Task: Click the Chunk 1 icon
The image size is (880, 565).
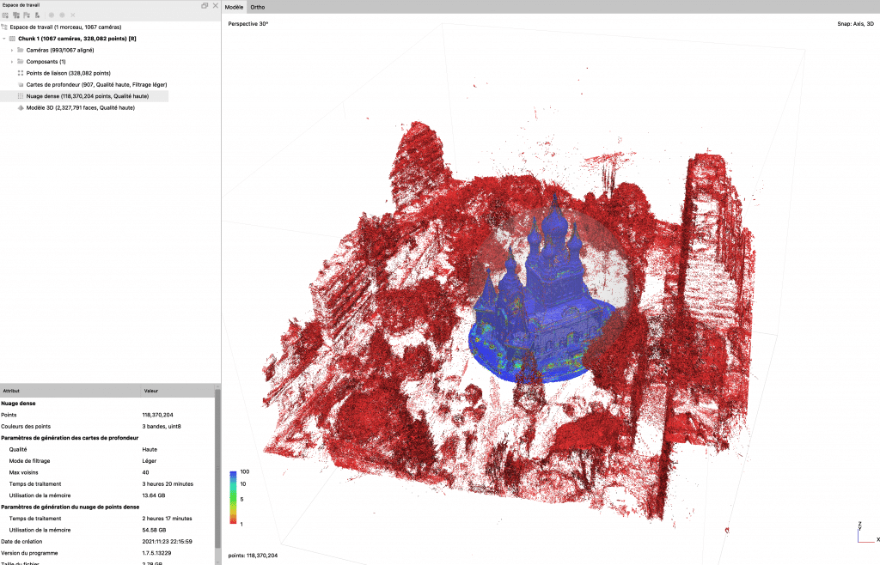Action: point(12,39)
